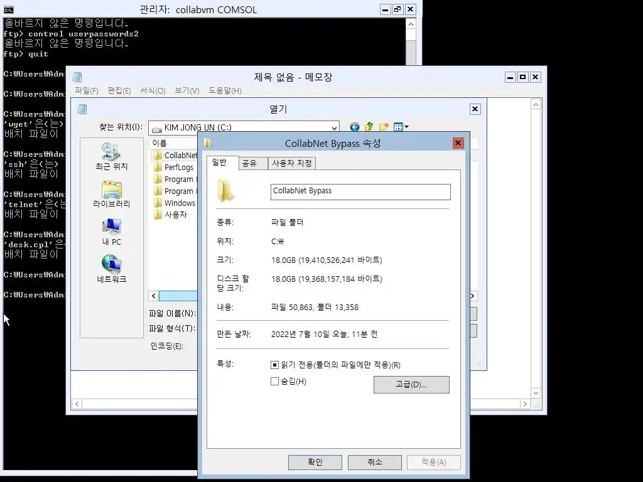The width and height of the screenshot is (643, 482).
Task: Click 인코딩(E): label in Open dialog
Action: pyautogui.click(x=166, y=346)
